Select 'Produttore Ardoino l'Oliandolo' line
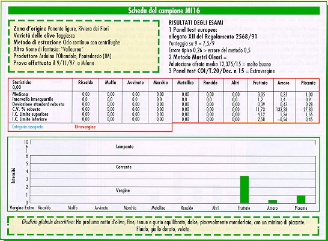Screen dimensions: 328x241 point(62,56)
